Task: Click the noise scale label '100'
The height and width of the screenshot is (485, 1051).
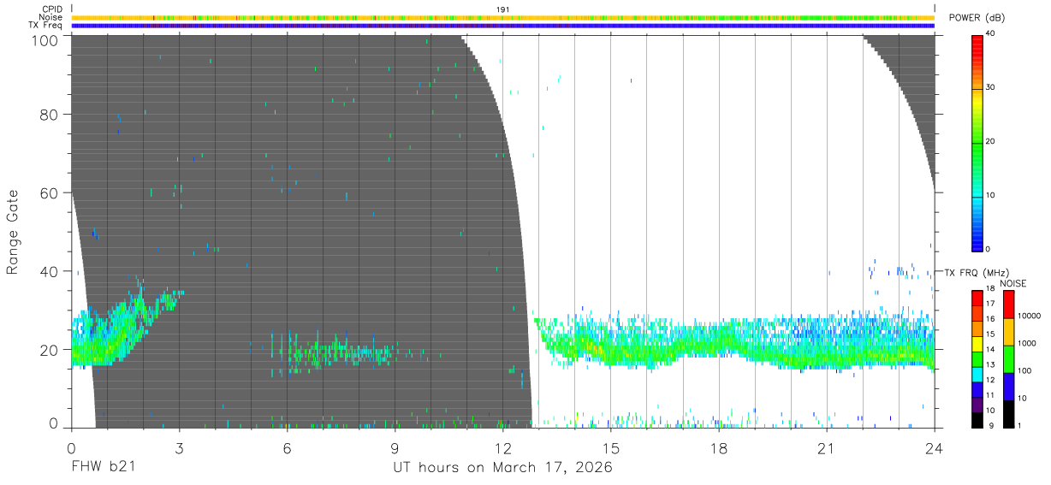Action: click(1024, 371)
